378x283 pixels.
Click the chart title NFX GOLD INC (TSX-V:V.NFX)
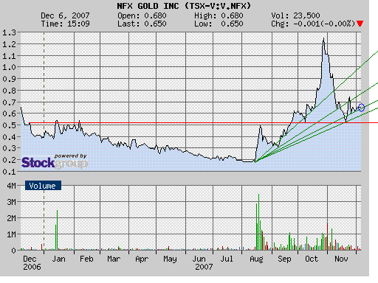point(184,6)
